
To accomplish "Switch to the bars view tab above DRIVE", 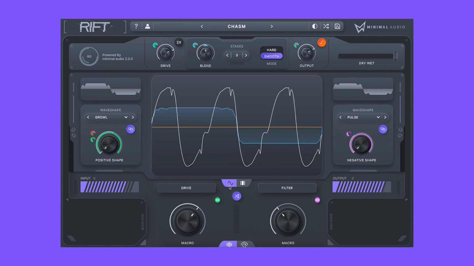I will coord(243,183).
